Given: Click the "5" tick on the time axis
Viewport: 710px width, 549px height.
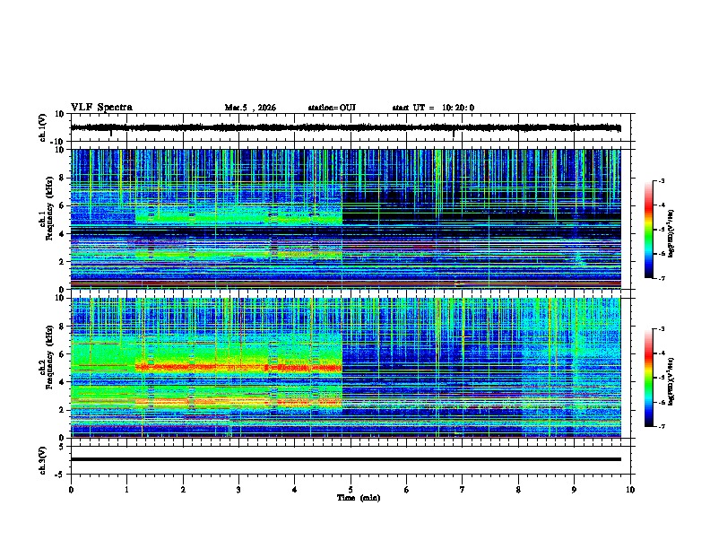Looking at the screenshot, I should point(351,490).
